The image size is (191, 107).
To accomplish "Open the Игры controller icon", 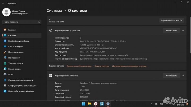I will pyautogui.click(x=5, y=74).
